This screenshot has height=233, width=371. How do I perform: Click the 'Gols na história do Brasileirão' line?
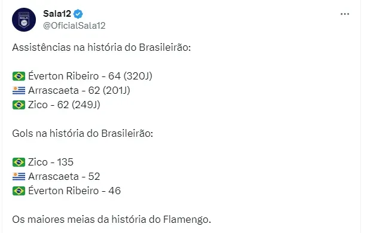[83, 133]
